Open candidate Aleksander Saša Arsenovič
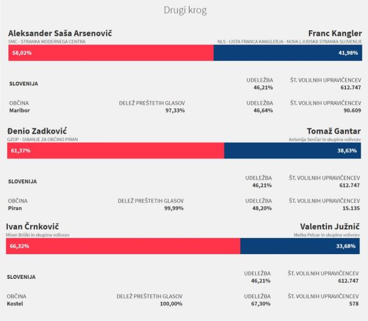This screenshot has width=368, height=321. 60,33
